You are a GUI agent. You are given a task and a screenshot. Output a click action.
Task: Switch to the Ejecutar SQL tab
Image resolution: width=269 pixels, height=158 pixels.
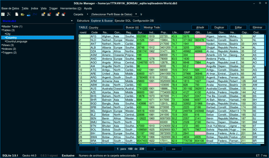point(123,21)
